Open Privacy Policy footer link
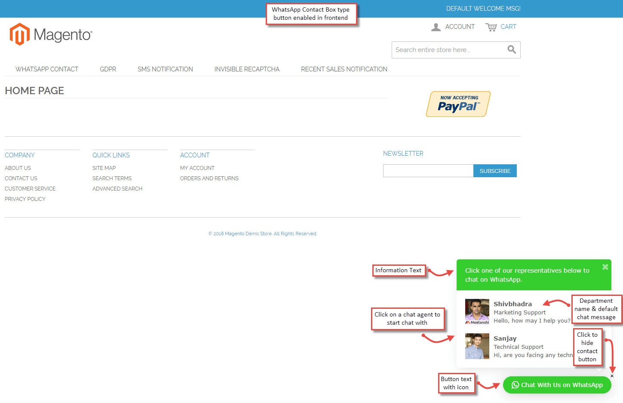 click(x=25, y=199)
